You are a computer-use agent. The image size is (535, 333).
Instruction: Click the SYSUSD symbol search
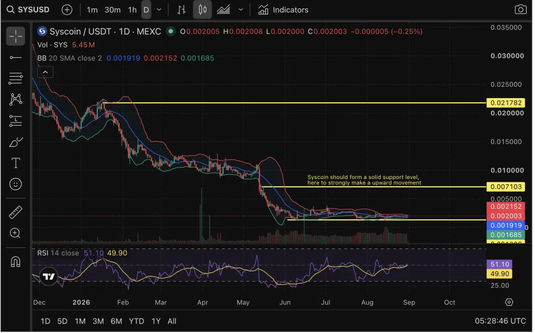point(28,9)
